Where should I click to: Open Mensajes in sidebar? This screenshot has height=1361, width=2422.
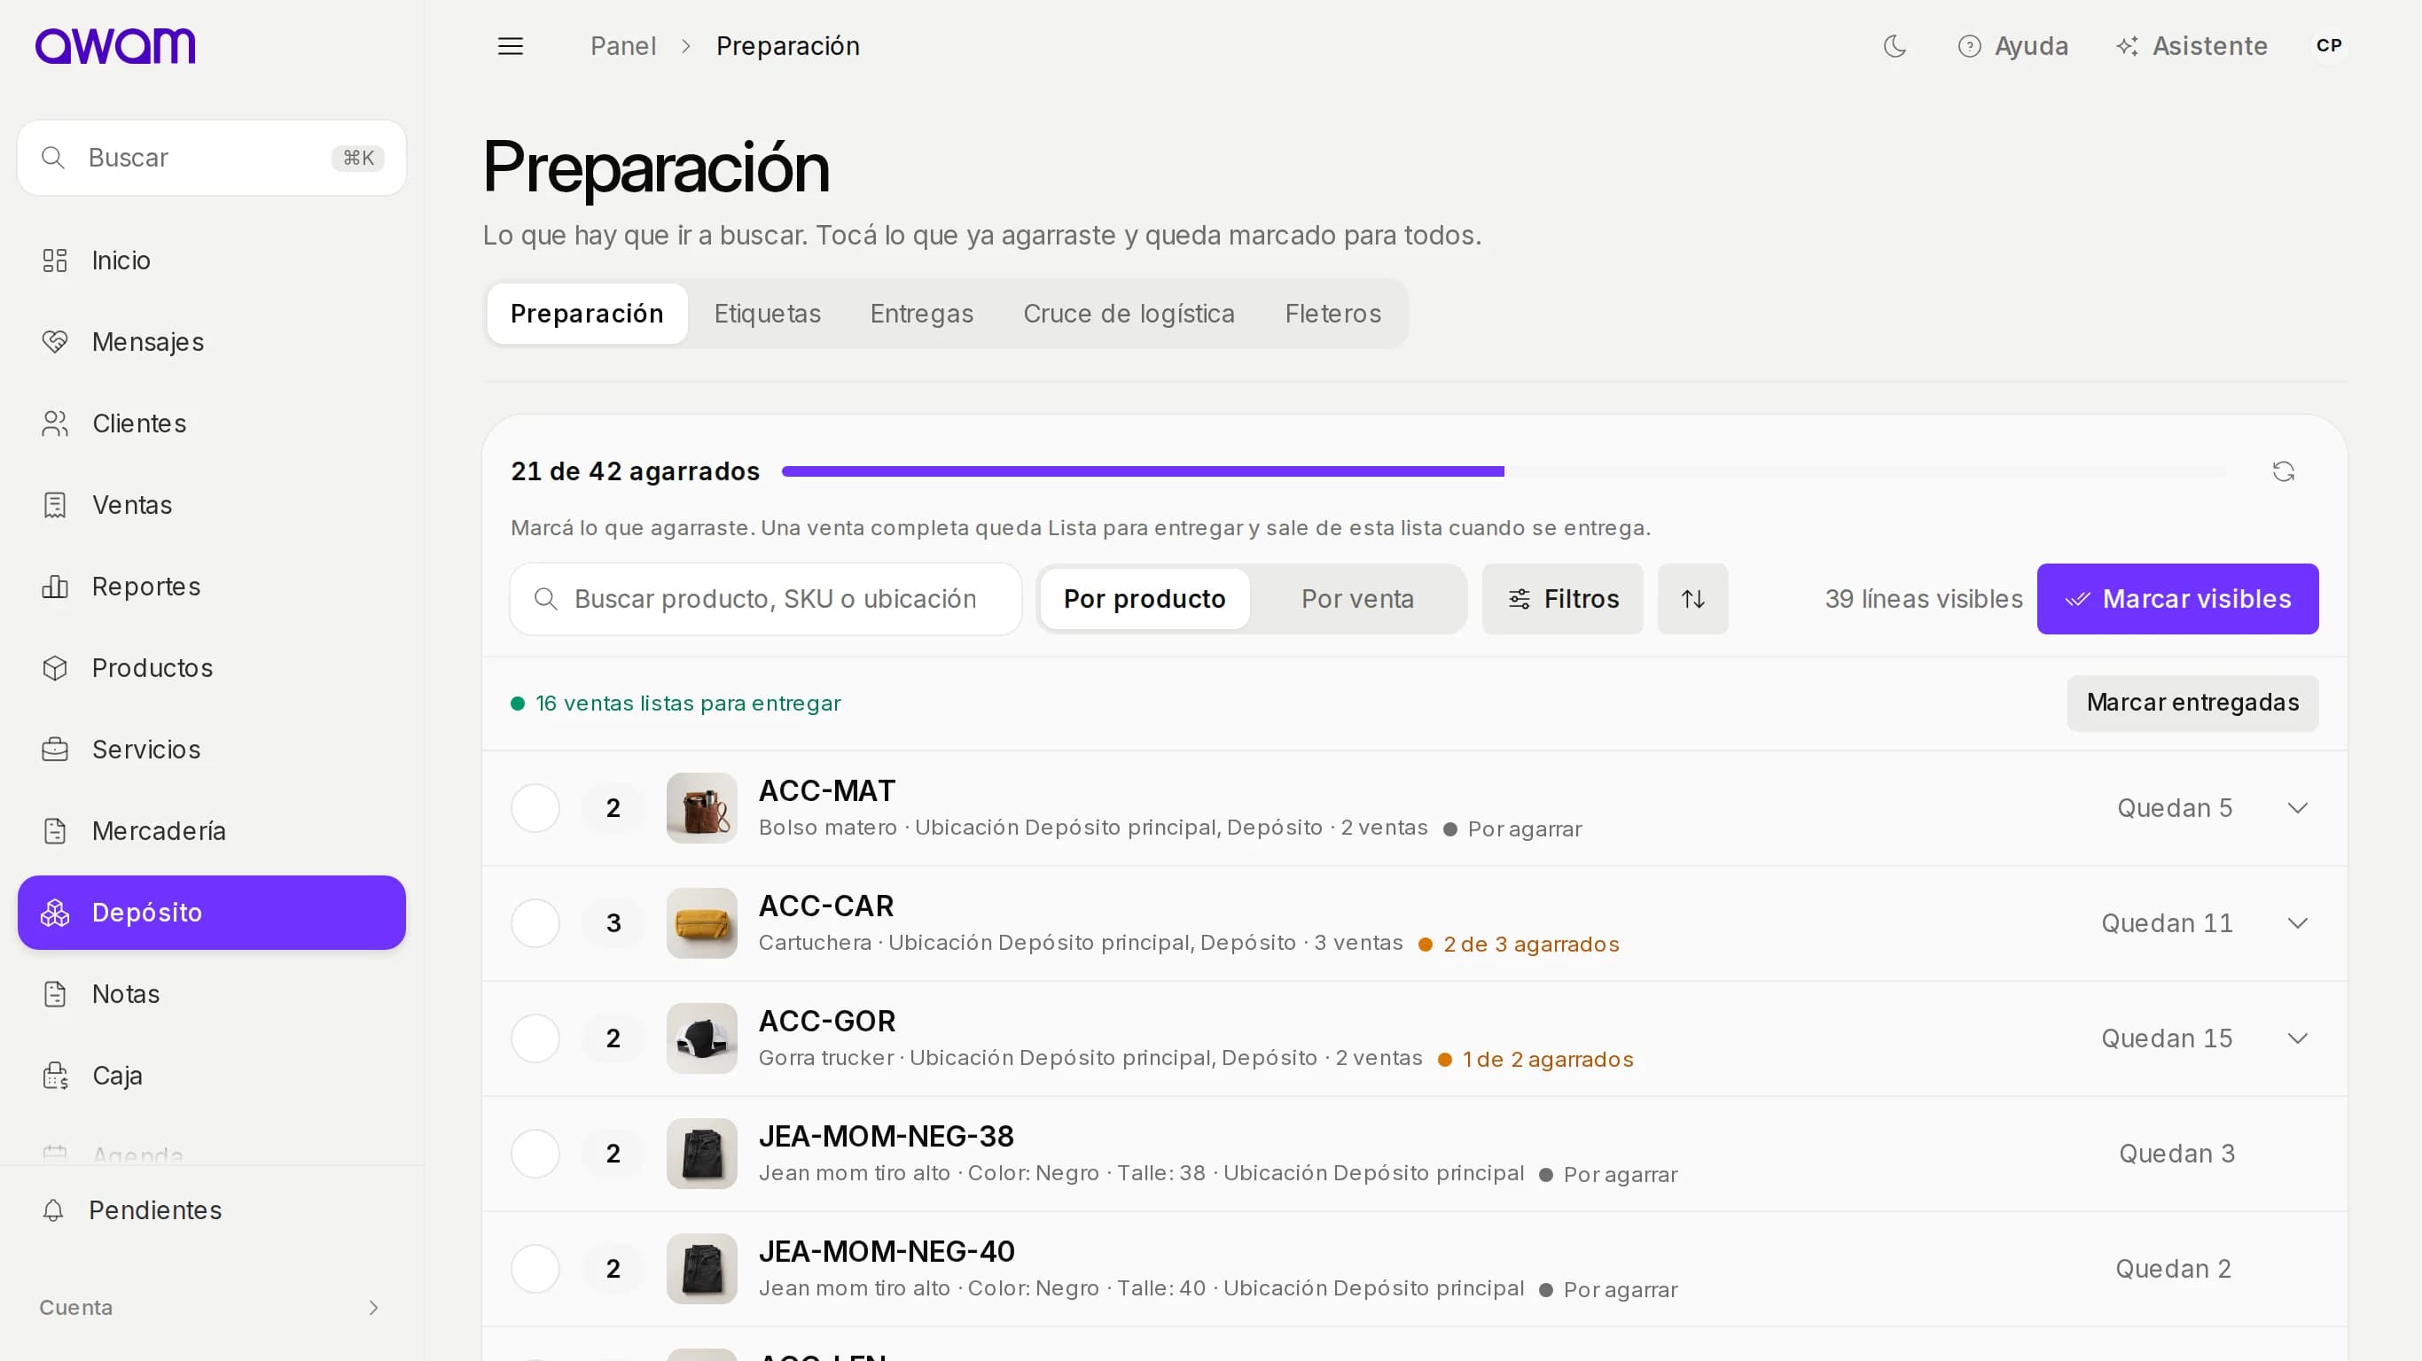(212, 342)
